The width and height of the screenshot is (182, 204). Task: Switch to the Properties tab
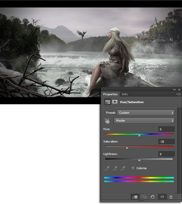tap(110, 94)
